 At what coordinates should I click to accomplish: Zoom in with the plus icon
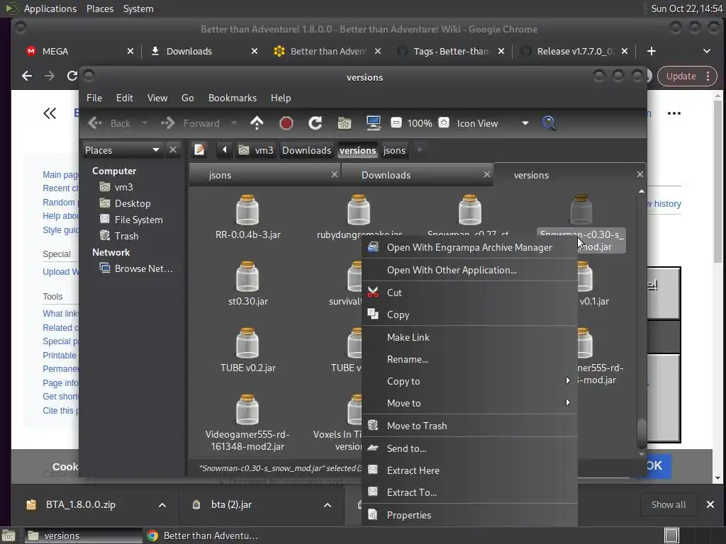tap(444, 123)
